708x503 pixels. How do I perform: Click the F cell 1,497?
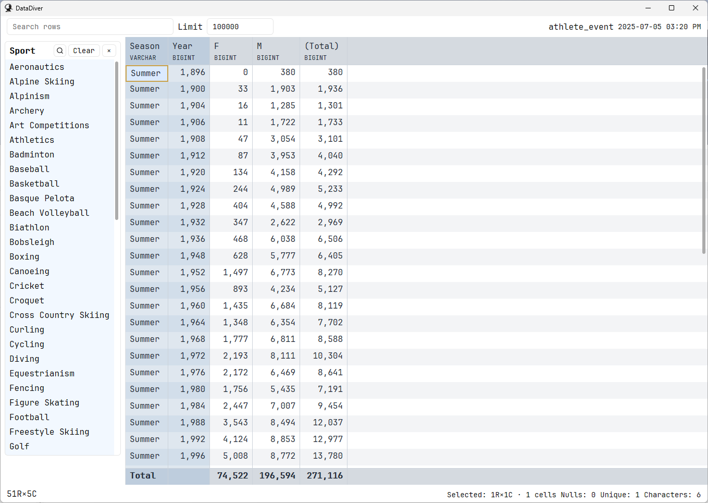click(x=231, y=273)
